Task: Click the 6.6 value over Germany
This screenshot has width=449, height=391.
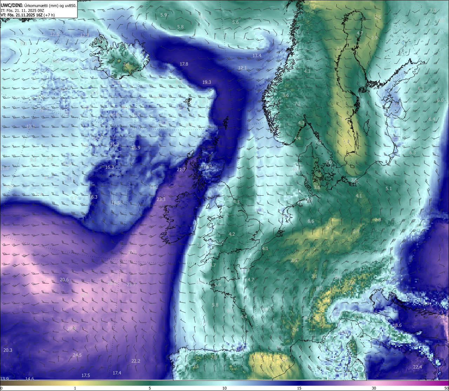Action: (x=311, y=221)
